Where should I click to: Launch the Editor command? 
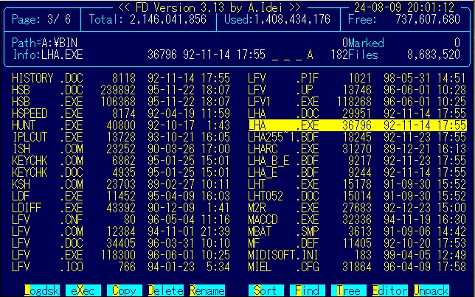pyautogui.click(x=390, y=290)
